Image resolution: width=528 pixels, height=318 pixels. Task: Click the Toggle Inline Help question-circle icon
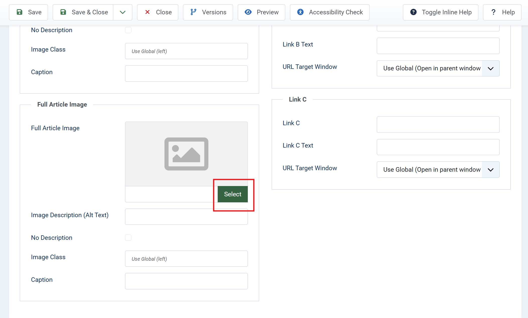tap(413, 12)
